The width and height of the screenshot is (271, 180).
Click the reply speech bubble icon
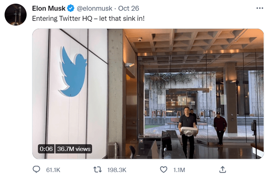pos(37,170)
